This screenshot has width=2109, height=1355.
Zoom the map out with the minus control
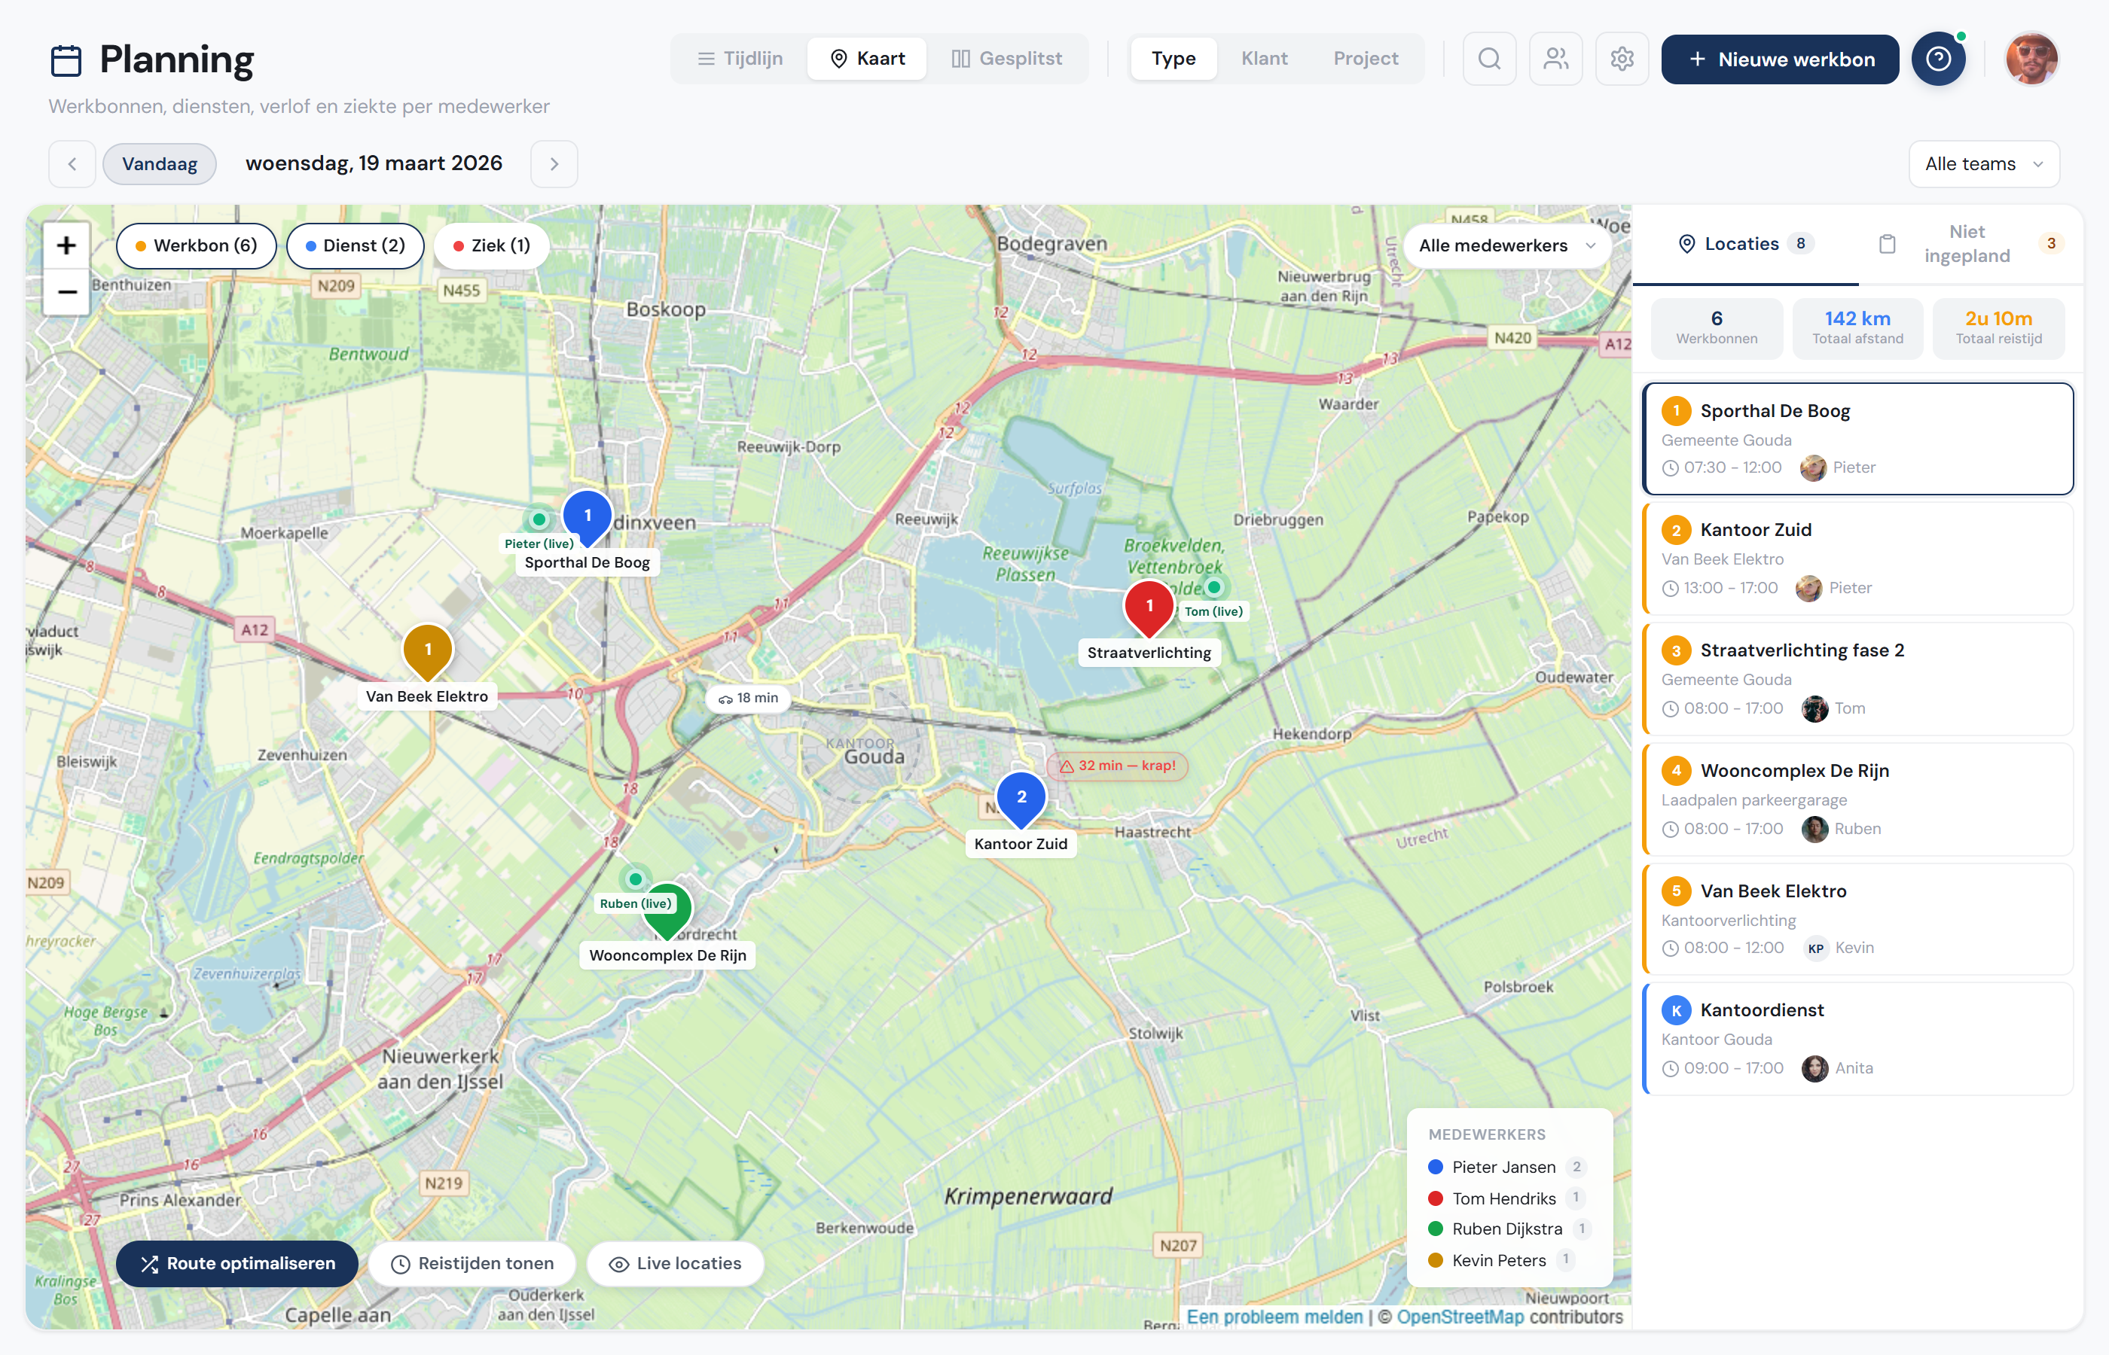pos(66,291)
